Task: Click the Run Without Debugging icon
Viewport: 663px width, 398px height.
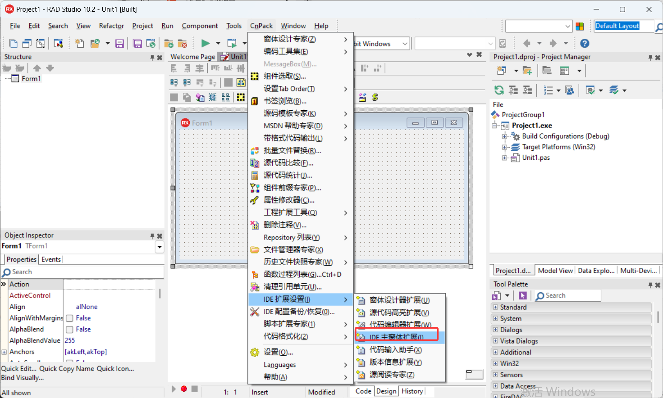Action: click(232, 44)
